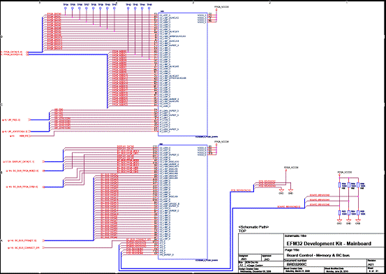The height and width of the screenshot is (274, 386).
Task: Select the BC_BUS_CONNECT_SPI port symbol
Action: [43, 247]
